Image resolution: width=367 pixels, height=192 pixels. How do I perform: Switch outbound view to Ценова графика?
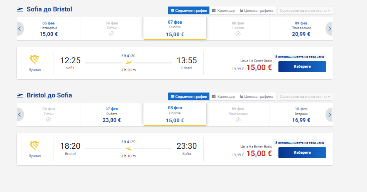(x=256, y=11)
